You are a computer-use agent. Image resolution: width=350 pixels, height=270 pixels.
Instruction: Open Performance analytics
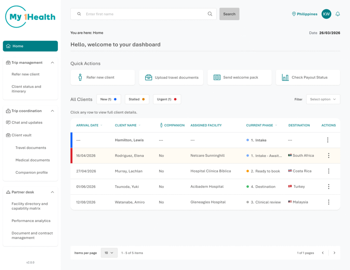tap(31, 221)
